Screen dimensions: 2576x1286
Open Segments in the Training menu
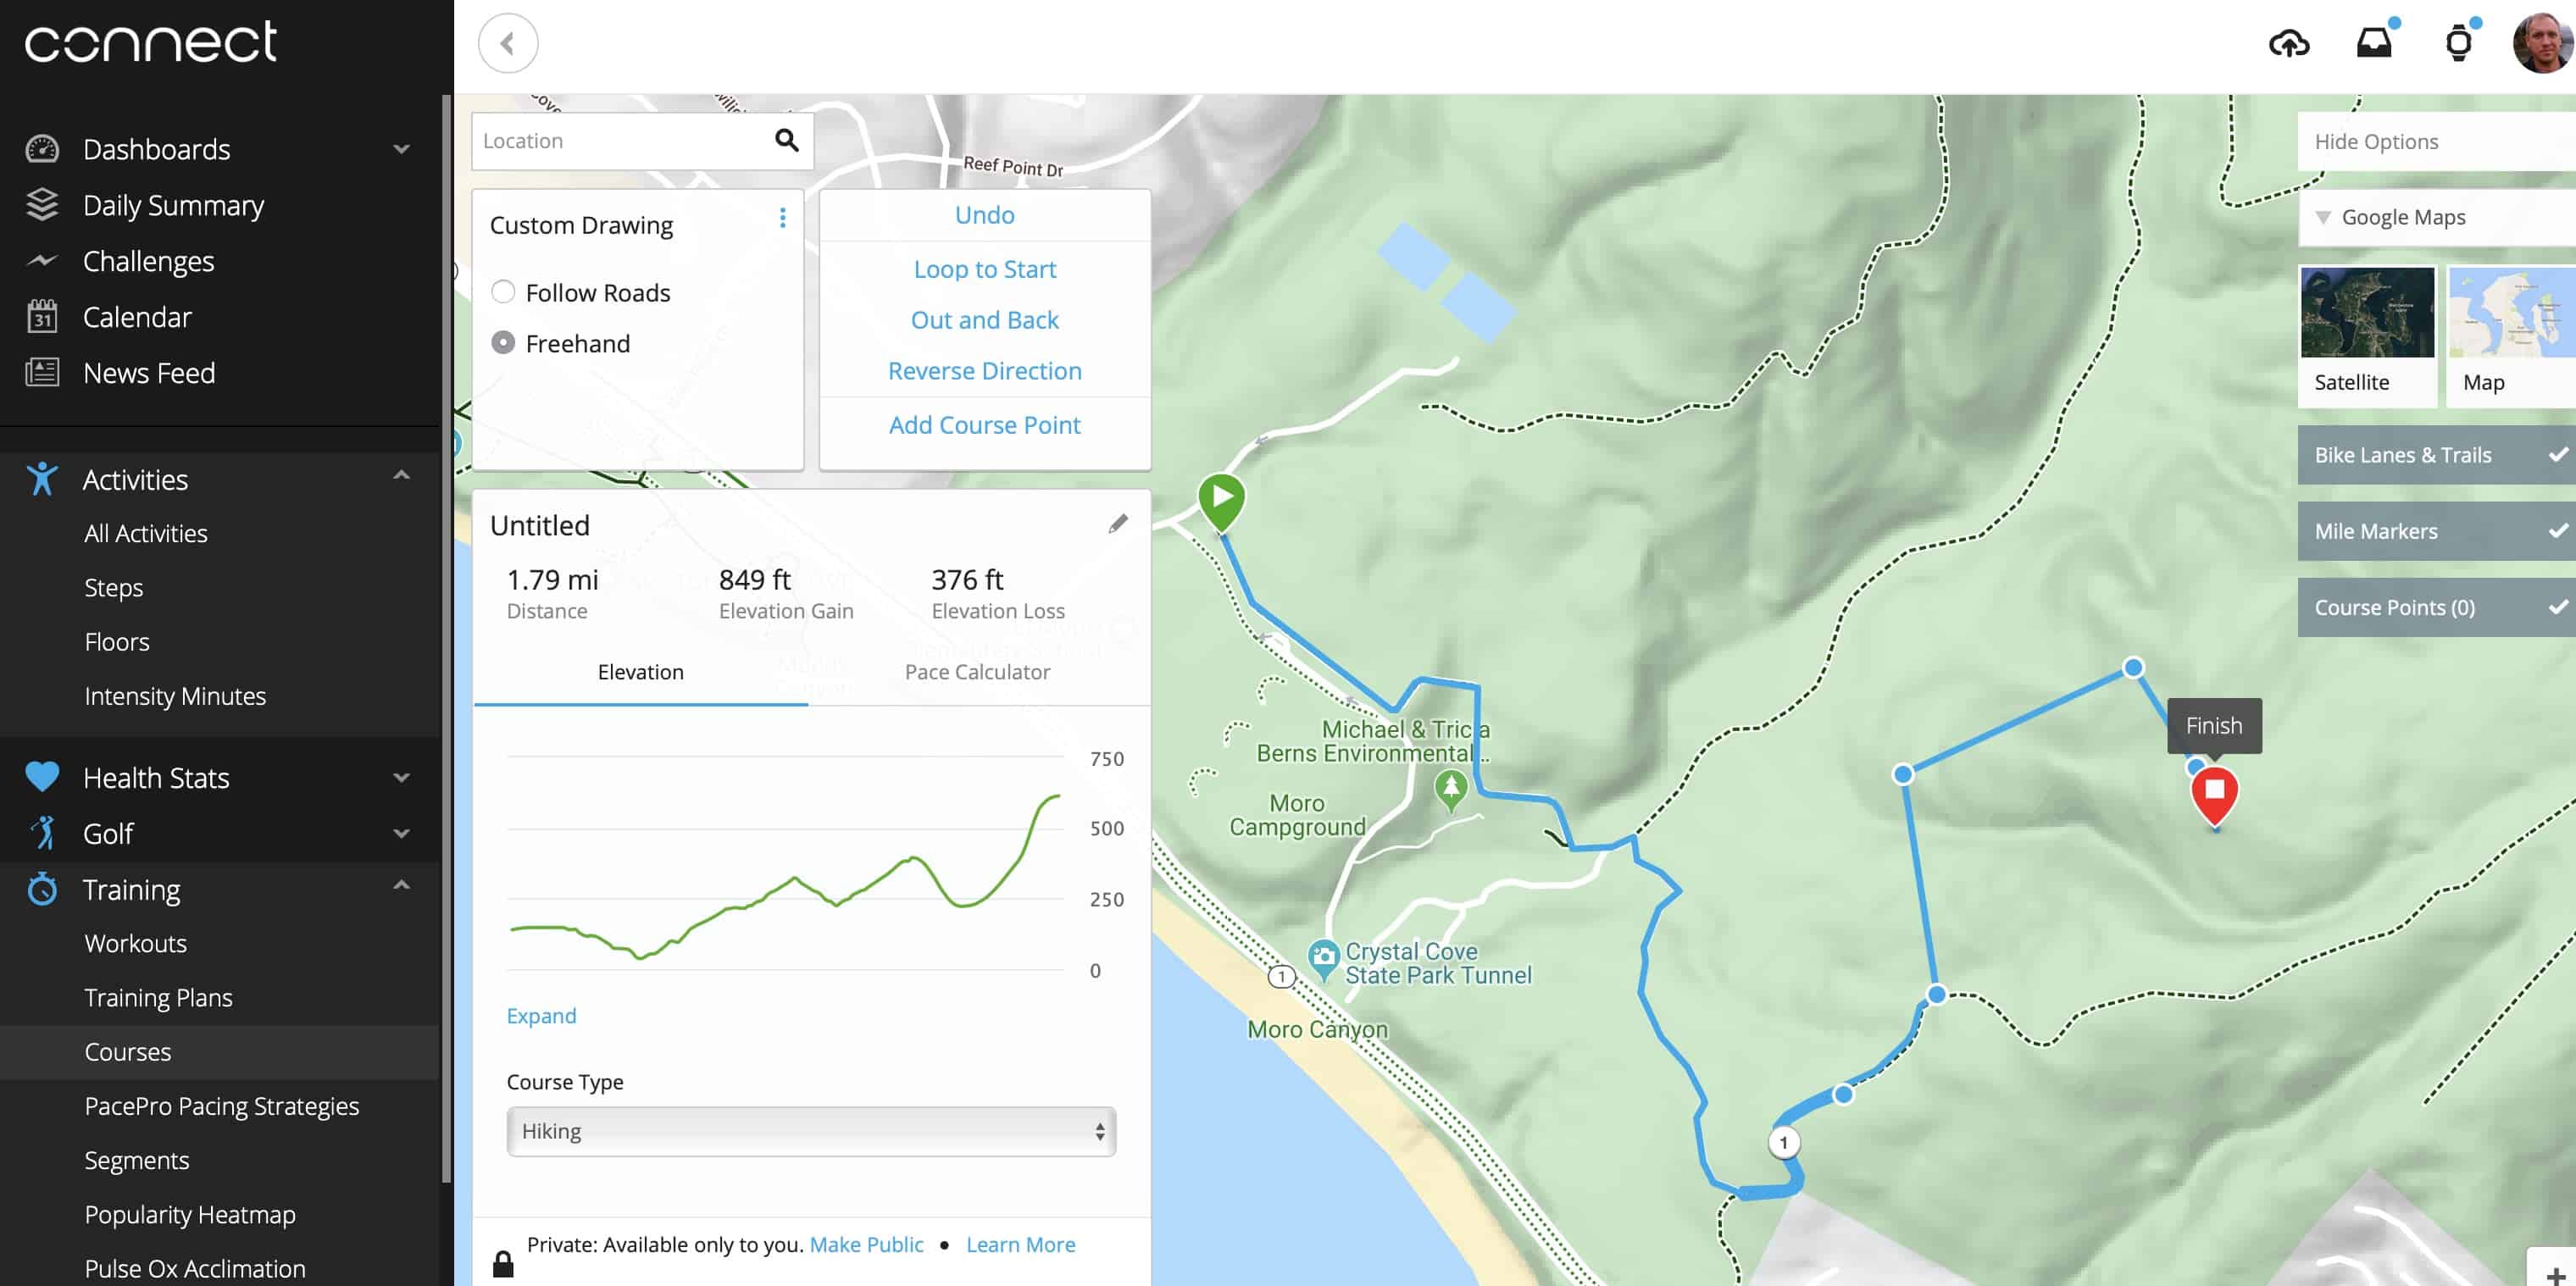pyautogui.click(x=136, y=1160)
